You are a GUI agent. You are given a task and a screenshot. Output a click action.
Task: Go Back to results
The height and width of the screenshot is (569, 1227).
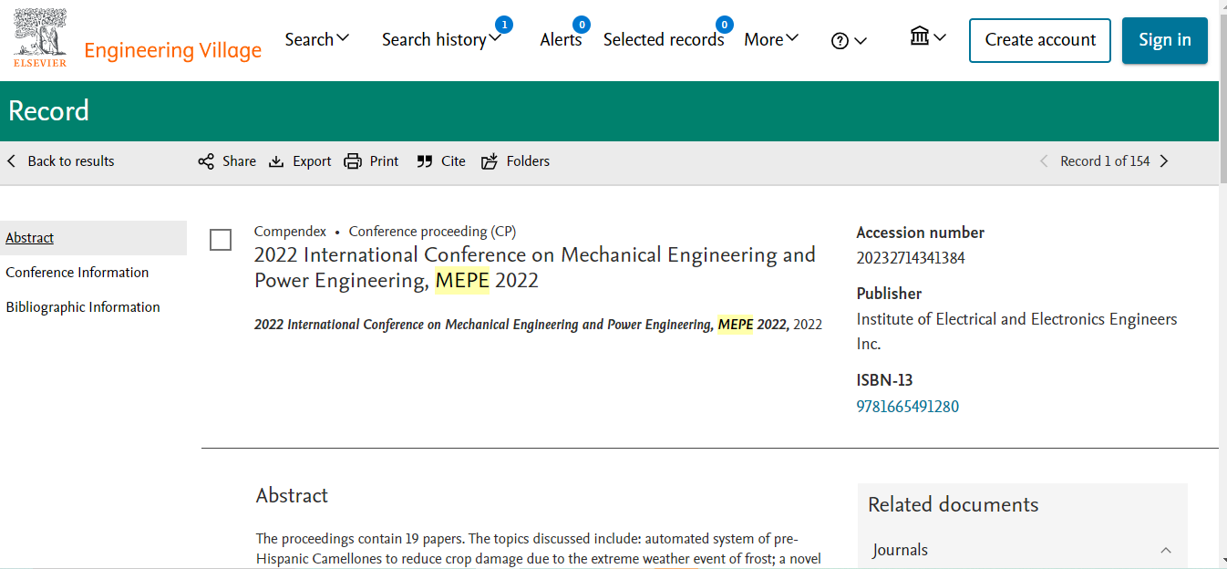[61, 161]
